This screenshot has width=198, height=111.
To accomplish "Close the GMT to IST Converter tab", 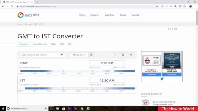I will (x=32, y=2).
